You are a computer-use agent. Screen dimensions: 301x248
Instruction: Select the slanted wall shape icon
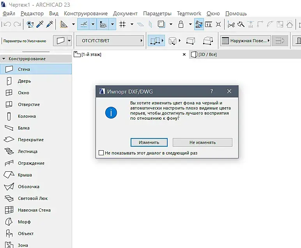pos(208,41)
